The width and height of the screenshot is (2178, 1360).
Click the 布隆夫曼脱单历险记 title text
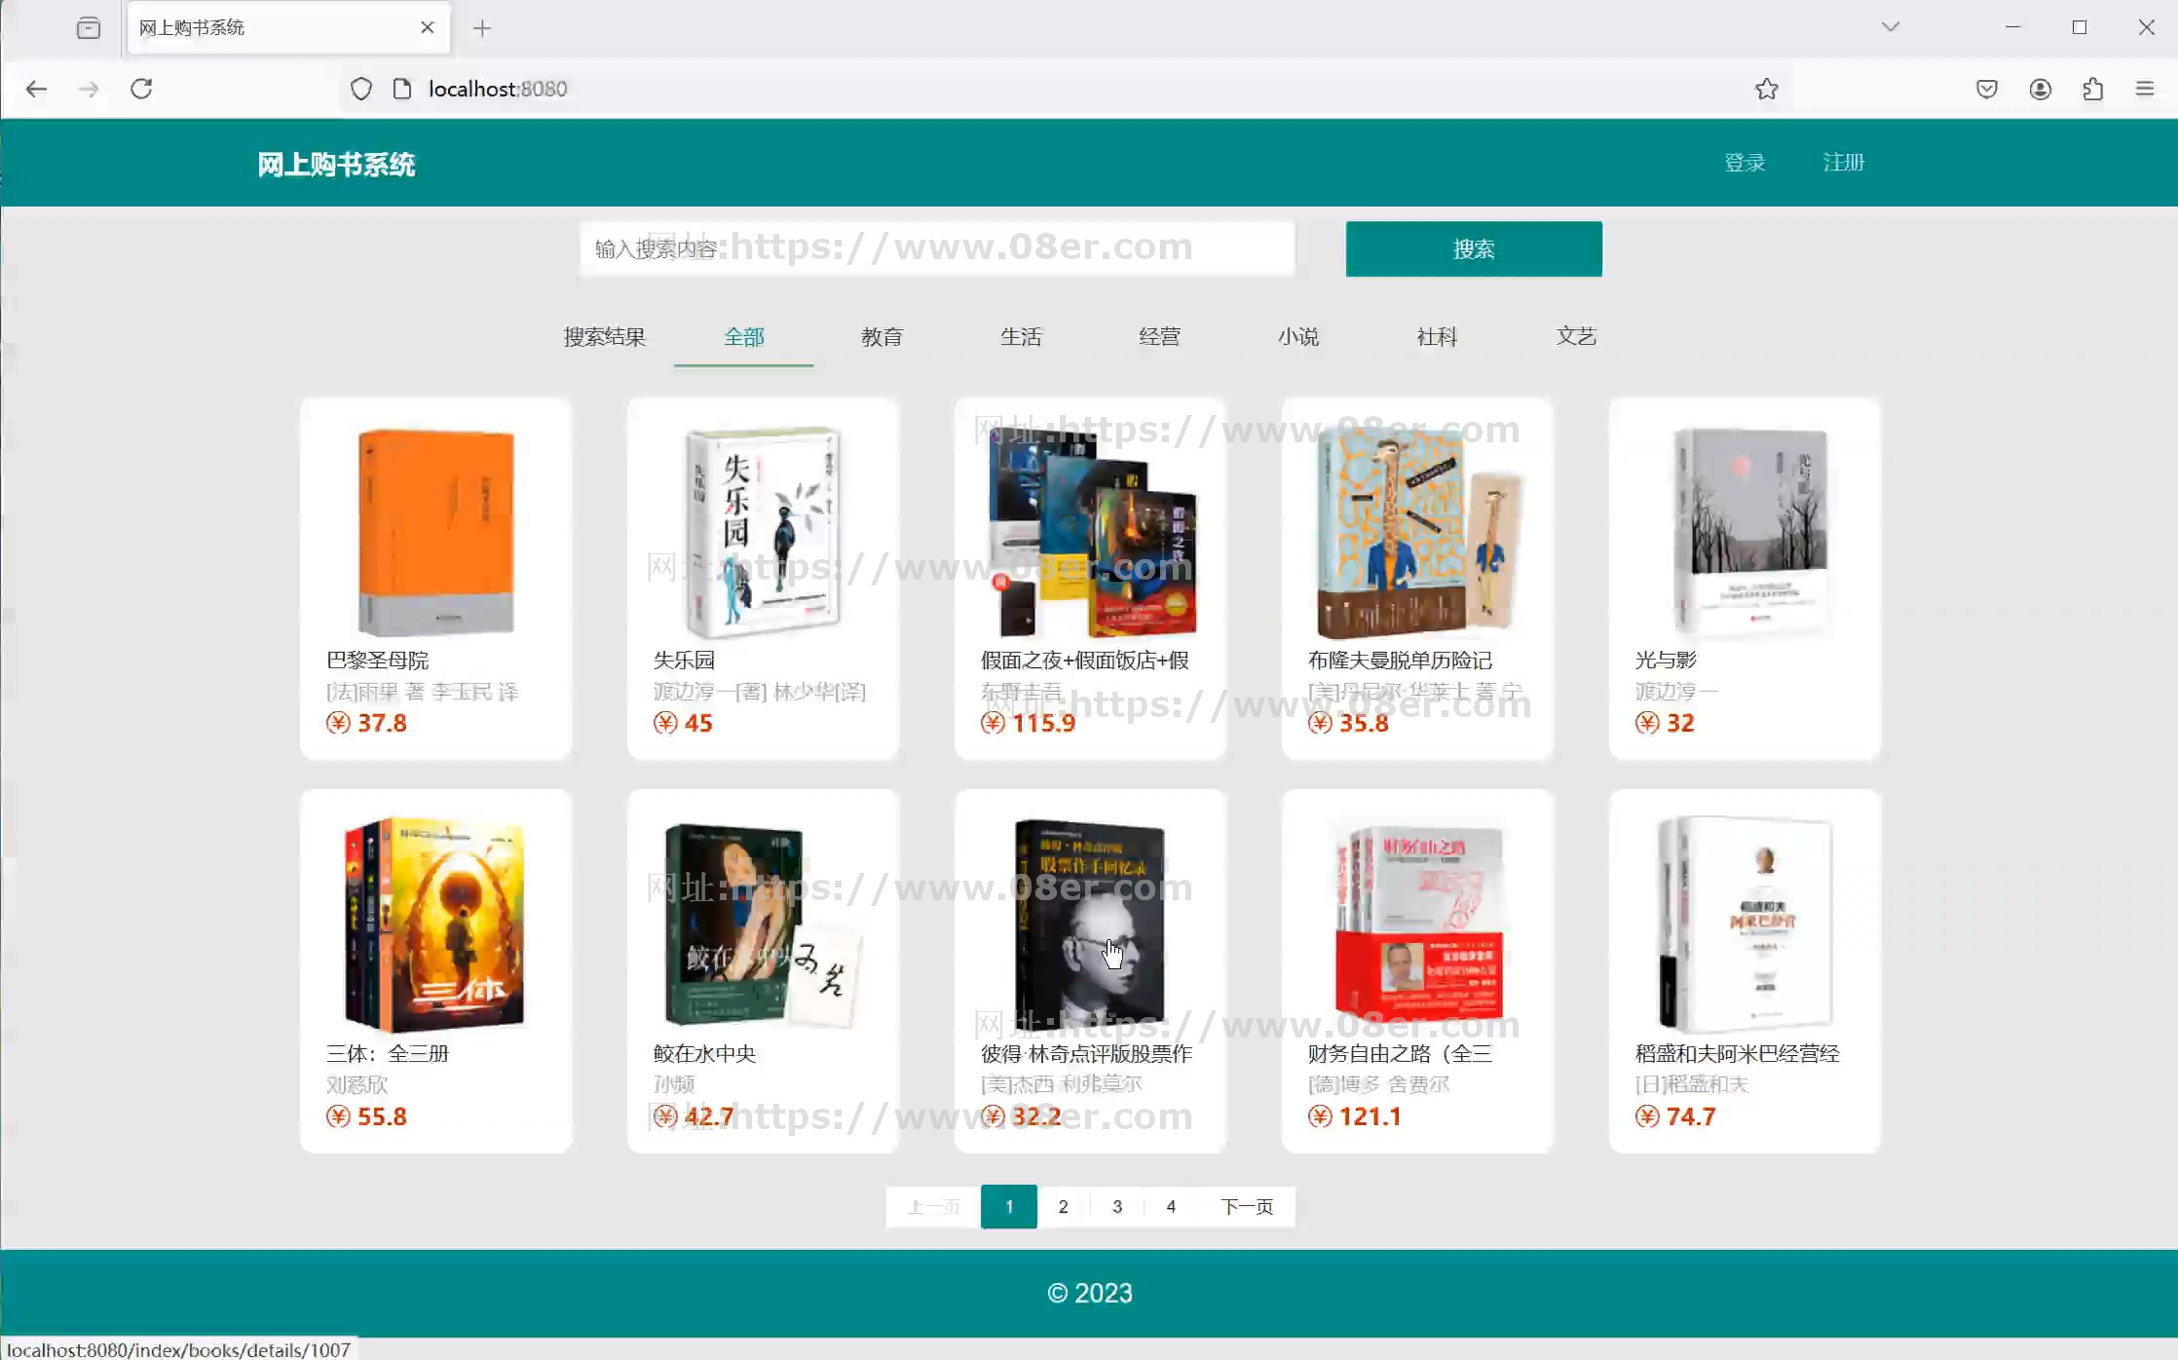(1400, 661)
